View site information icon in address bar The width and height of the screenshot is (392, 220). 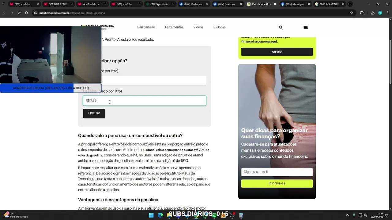coord(35,13)
